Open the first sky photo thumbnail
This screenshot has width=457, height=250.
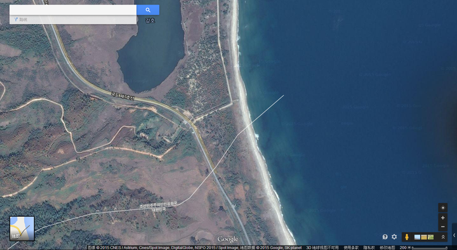click(x=417, y=237)
